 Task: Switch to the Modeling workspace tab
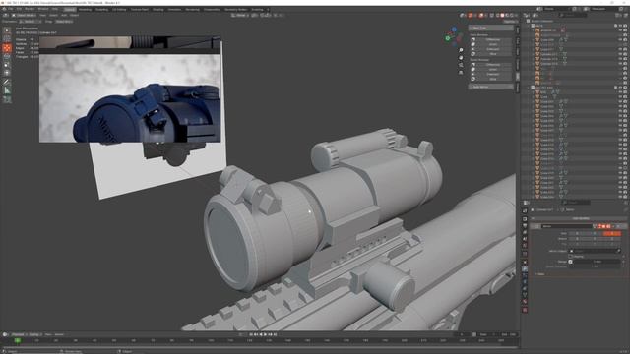85,9
